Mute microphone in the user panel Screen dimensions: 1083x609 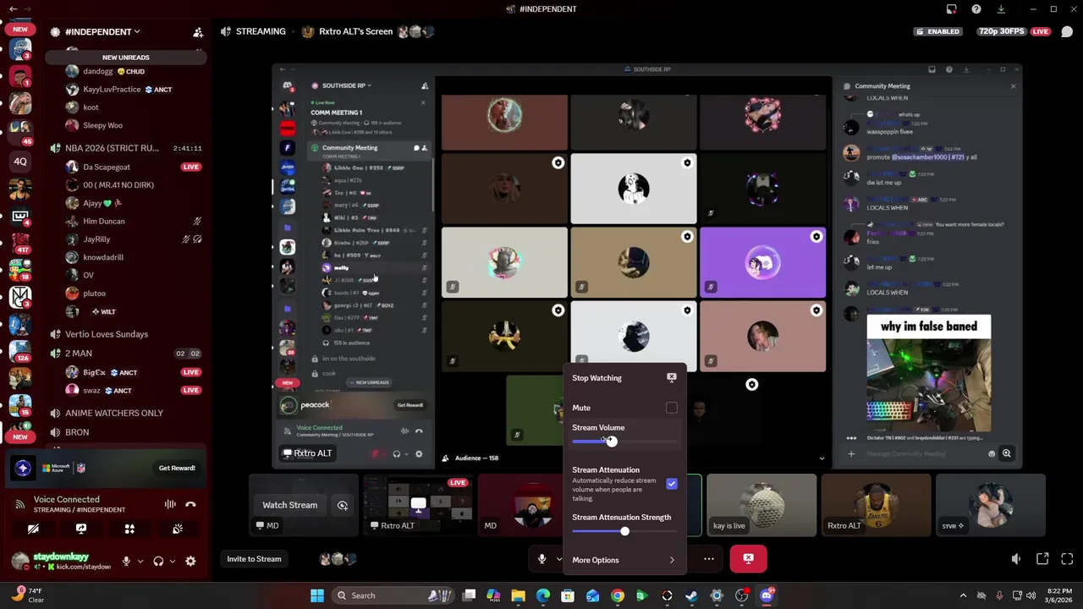(x=126, y=561)
